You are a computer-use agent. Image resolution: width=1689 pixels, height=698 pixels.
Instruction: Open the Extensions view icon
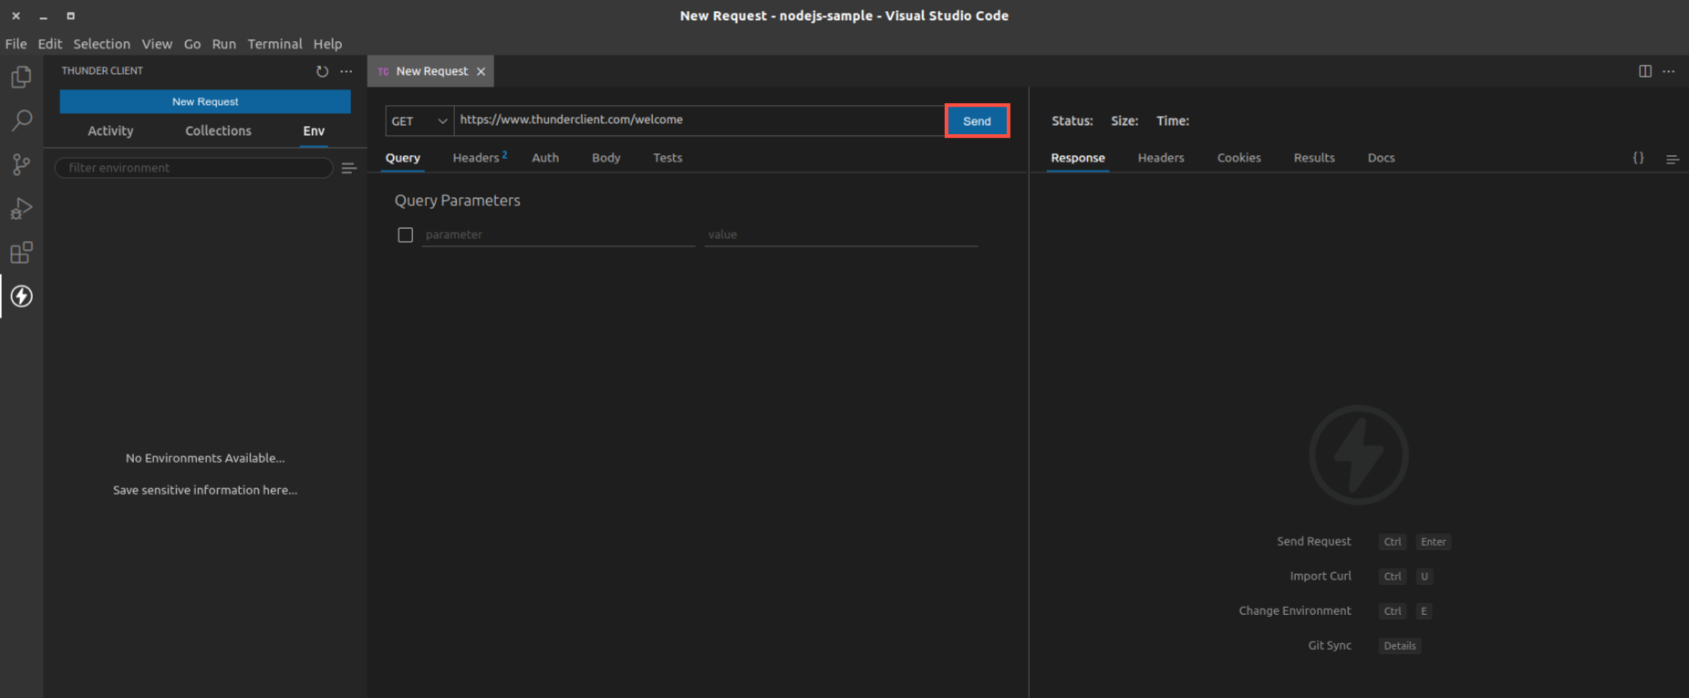coord(21,253)
